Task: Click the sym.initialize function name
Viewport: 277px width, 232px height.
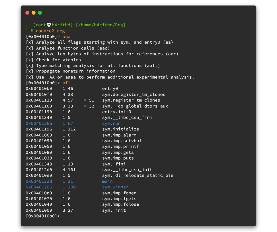Action: pyautogui.click(x=120, y=129)
